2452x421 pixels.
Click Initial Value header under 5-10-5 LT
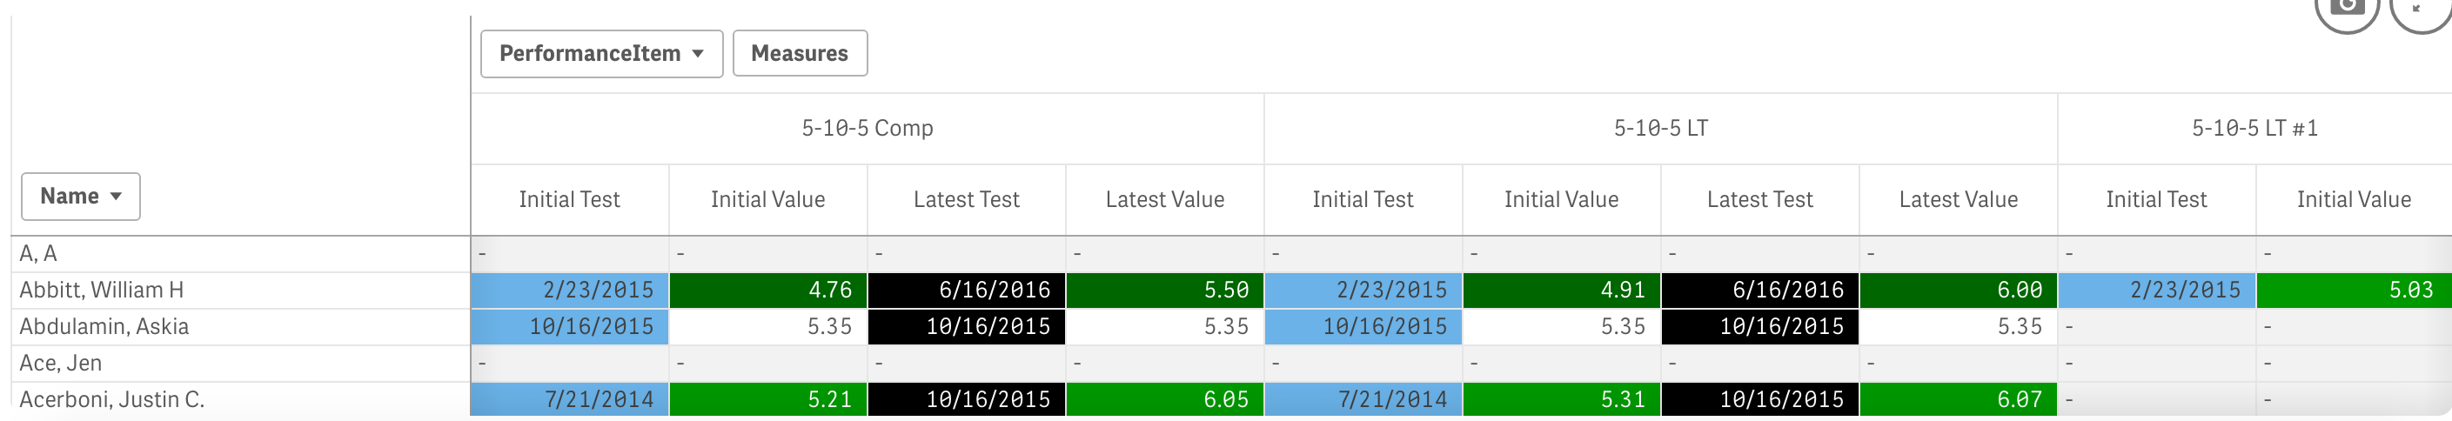click(x=1561, y=200)
